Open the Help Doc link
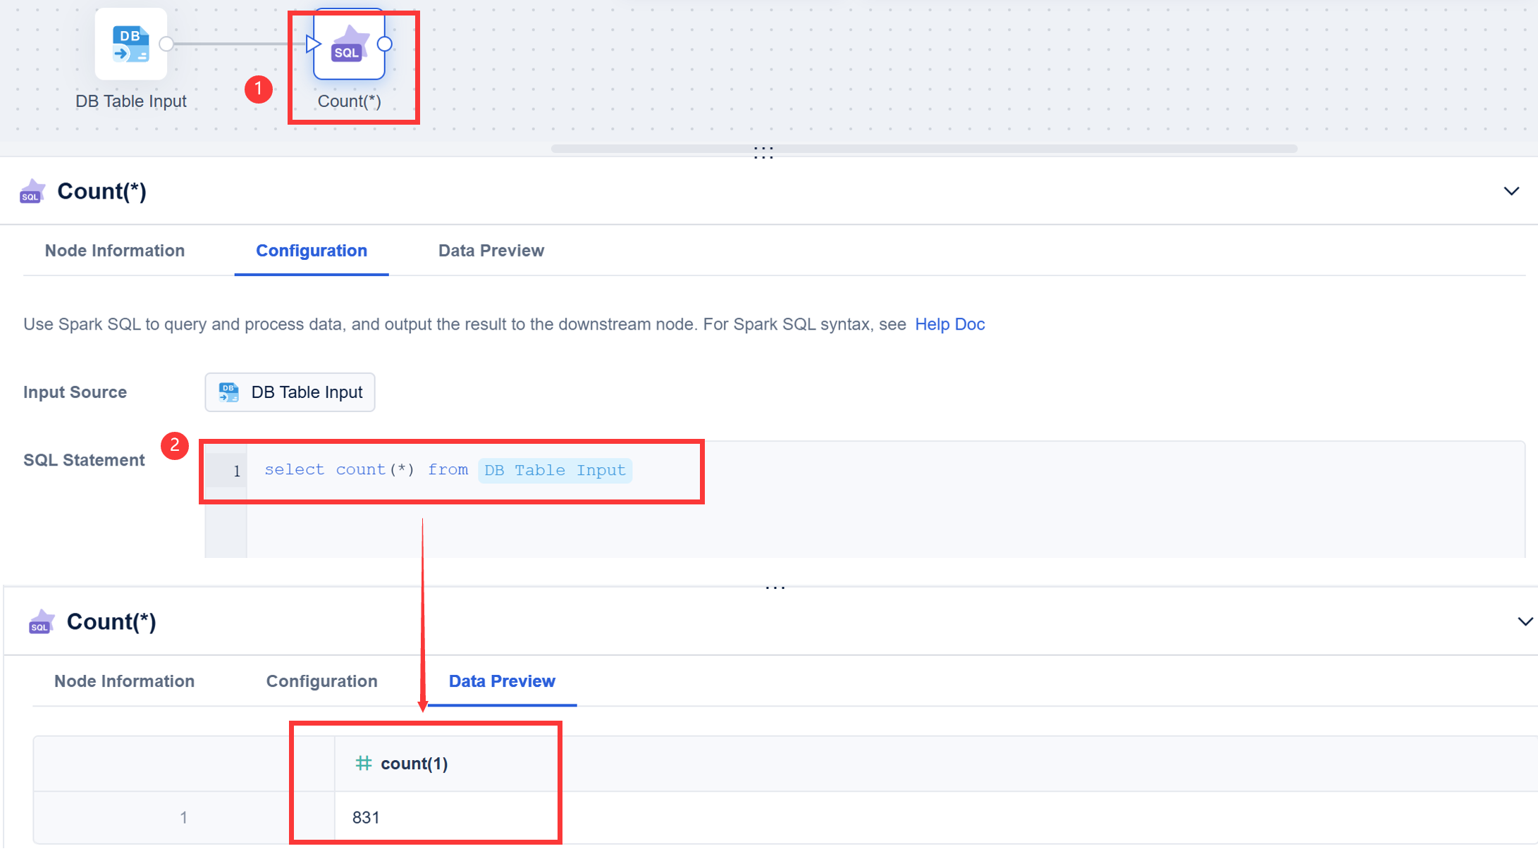The width and height of the screenshot is (1538, 851). click(949, 324)
